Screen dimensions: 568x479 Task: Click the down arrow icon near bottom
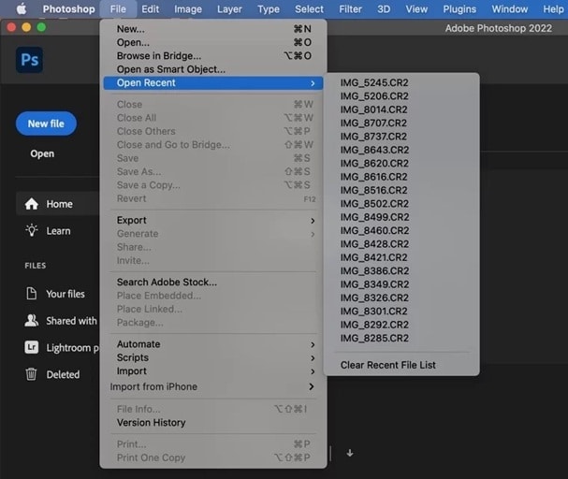click(x=350, y=453)
